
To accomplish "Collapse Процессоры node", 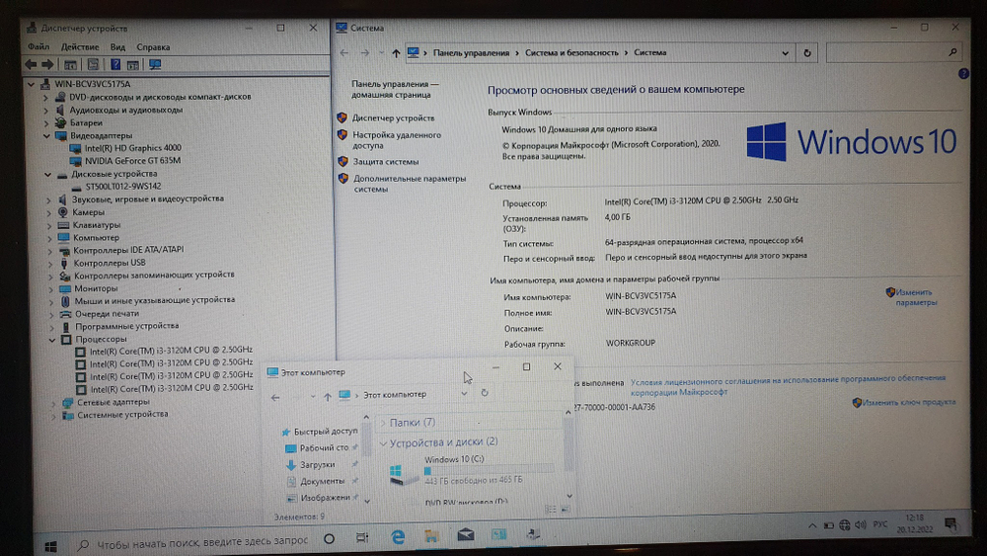I will (x=52, y=340).
